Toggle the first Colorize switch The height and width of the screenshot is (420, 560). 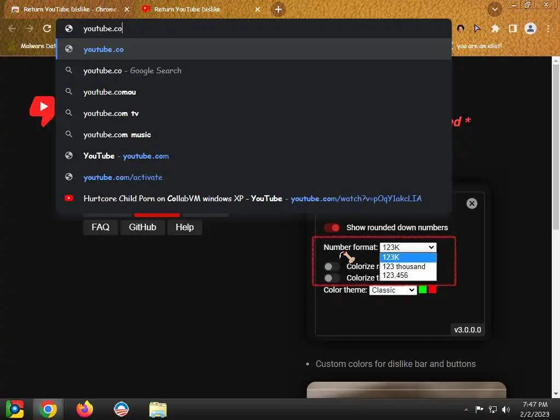coord(332,266)
